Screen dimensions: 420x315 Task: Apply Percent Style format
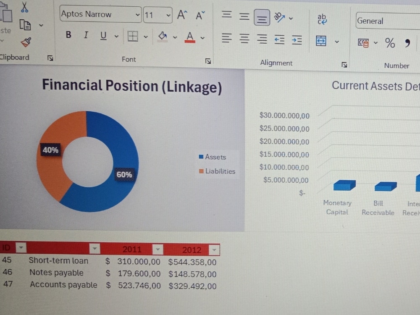[x=390, y=42]
